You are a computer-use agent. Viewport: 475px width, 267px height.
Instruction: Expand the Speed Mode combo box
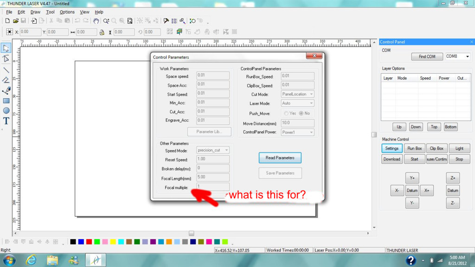point(213,150)
